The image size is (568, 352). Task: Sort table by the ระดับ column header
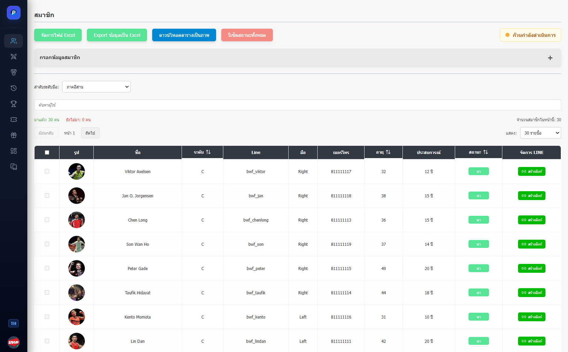[202, 152]
